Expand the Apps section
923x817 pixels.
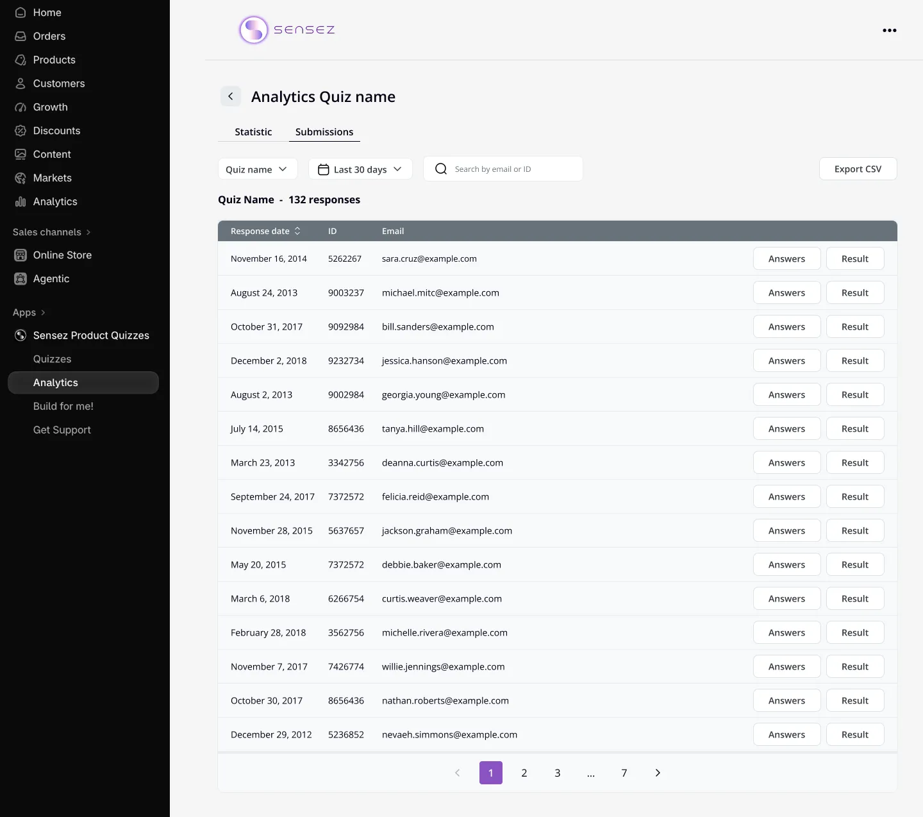click(29, 312)
